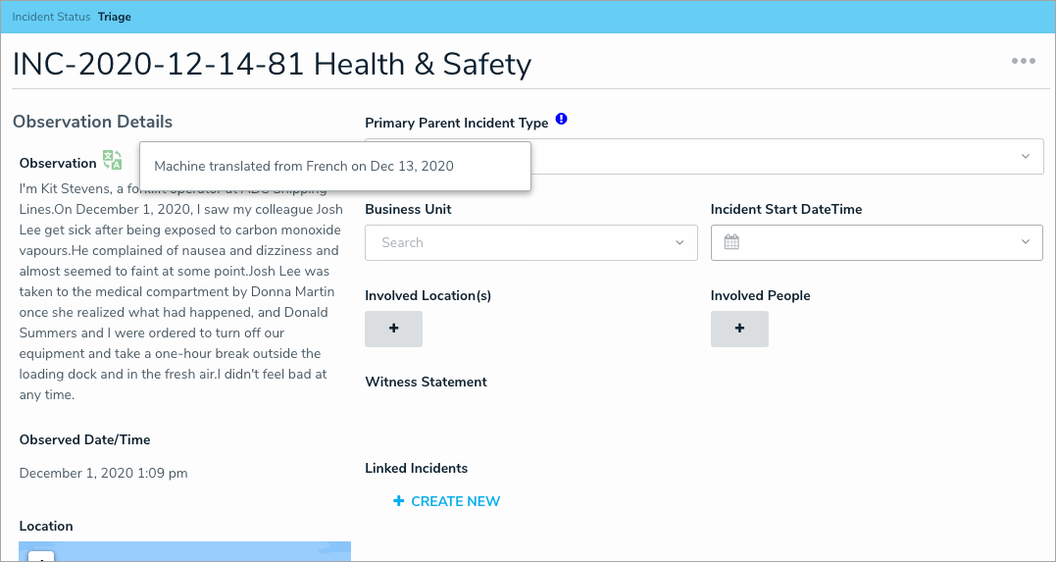
Task: Add an Involved Location with the plus button
Action: coord(393,329)
